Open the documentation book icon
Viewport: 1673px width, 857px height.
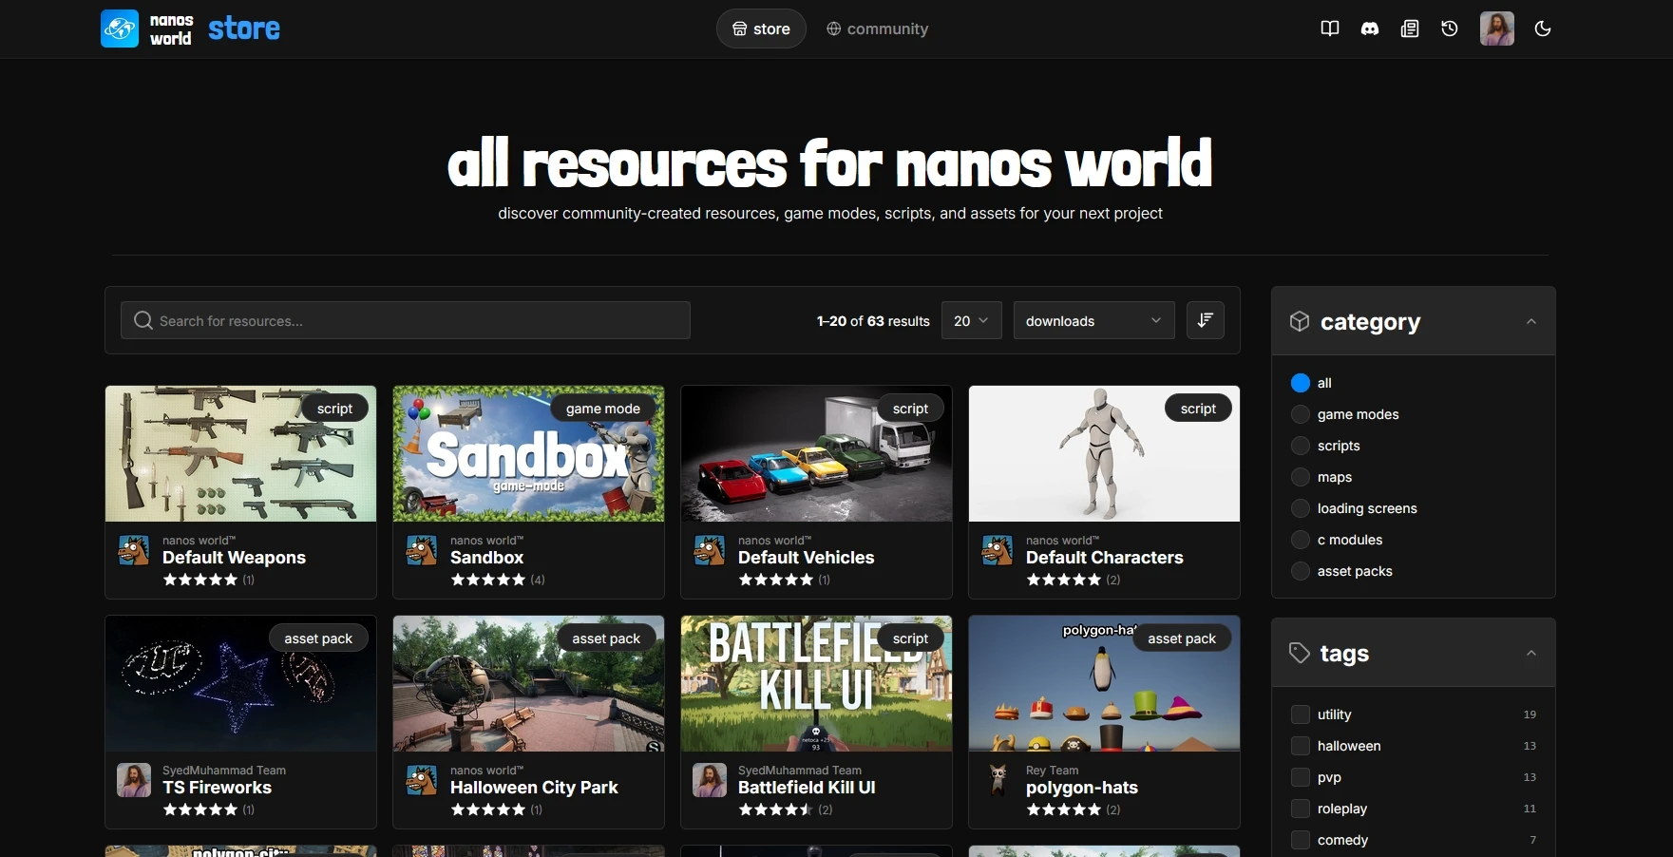1330,29
